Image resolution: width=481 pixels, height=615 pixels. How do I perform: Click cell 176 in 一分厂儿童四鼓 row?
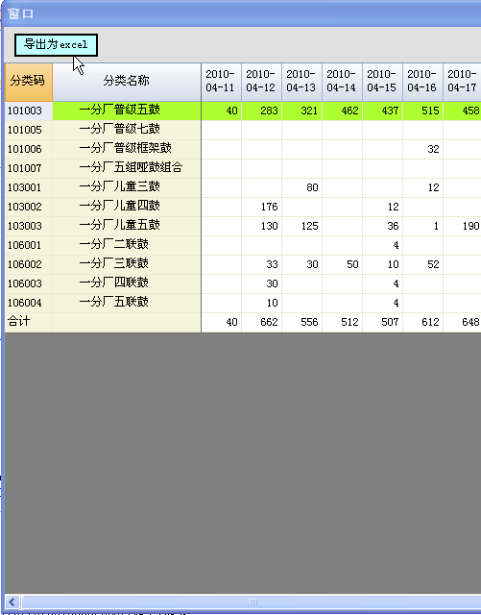[261, 207]
